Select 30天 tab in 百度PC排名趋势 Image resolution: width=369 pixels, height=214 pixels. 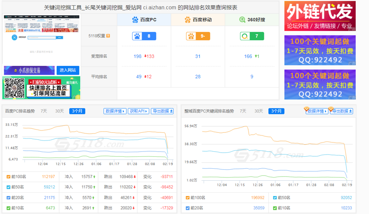(x=60, y=111)
